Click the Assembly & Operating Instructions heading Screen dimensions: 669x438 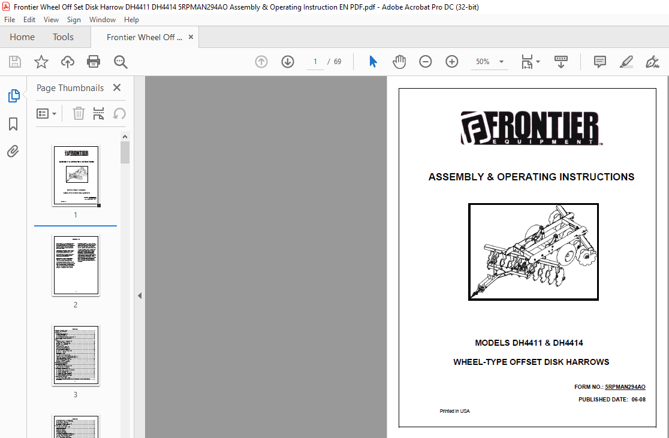pos(531,177)
